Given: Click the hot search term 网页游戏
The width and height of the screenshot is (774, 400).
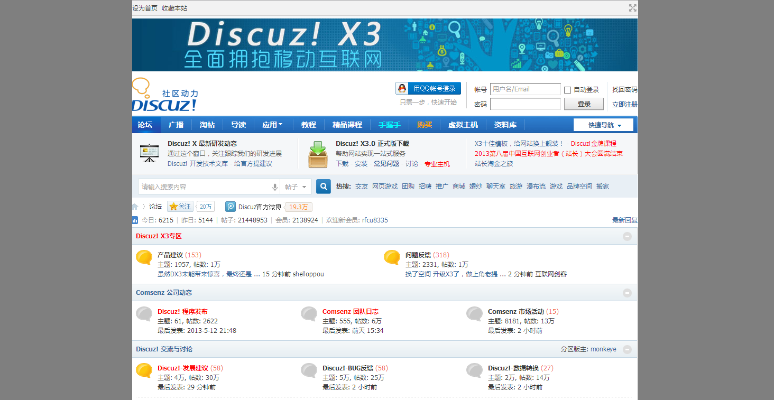Looking at the screenshot, I should click(385, 187).
